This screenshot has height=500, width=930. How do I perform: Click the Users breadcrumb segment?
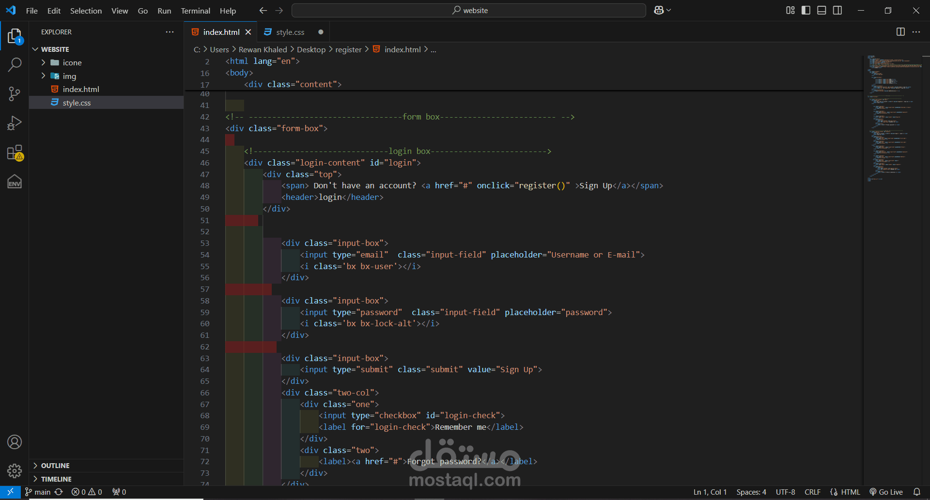(x=219, y=49)
